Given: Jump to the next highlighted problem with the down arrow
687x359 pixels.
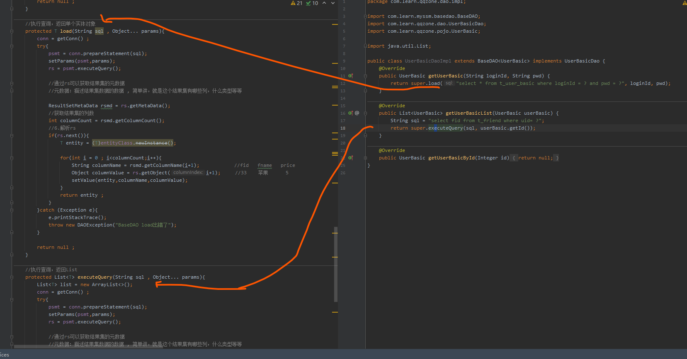Looking at the screenshot, I should tap(333, 3).
